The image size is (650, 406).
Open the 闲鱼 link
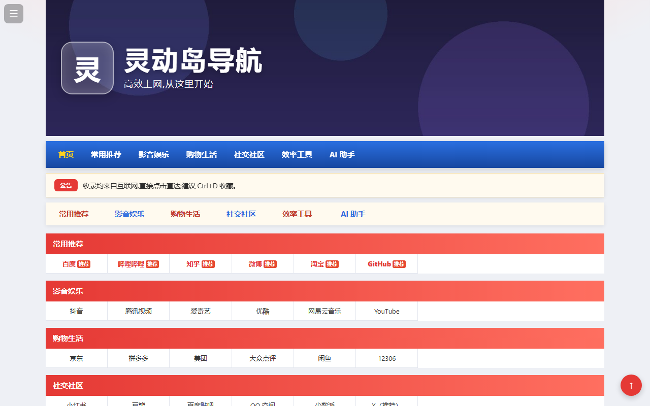coord(325,358)
